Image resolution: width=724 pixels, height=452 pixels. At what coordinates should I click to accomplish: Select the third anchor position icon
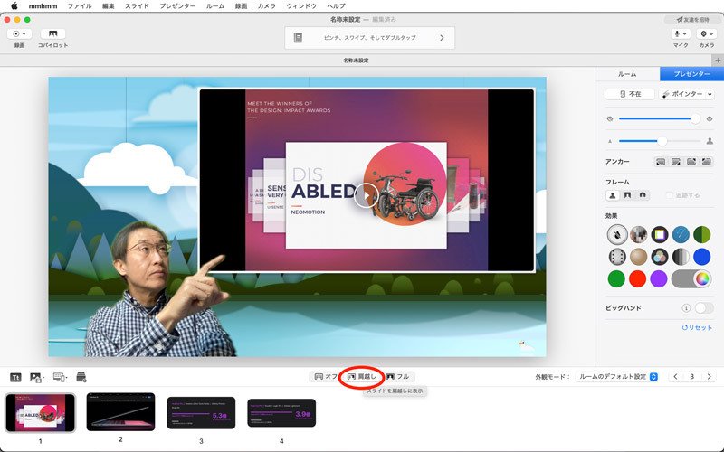(x=691, y=162)
